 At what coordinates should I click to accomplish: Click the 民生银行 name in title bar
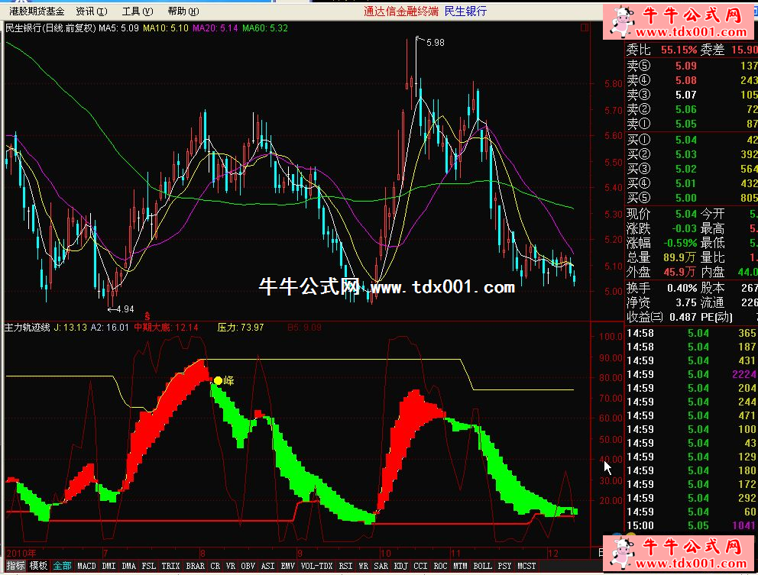point(465,11)
